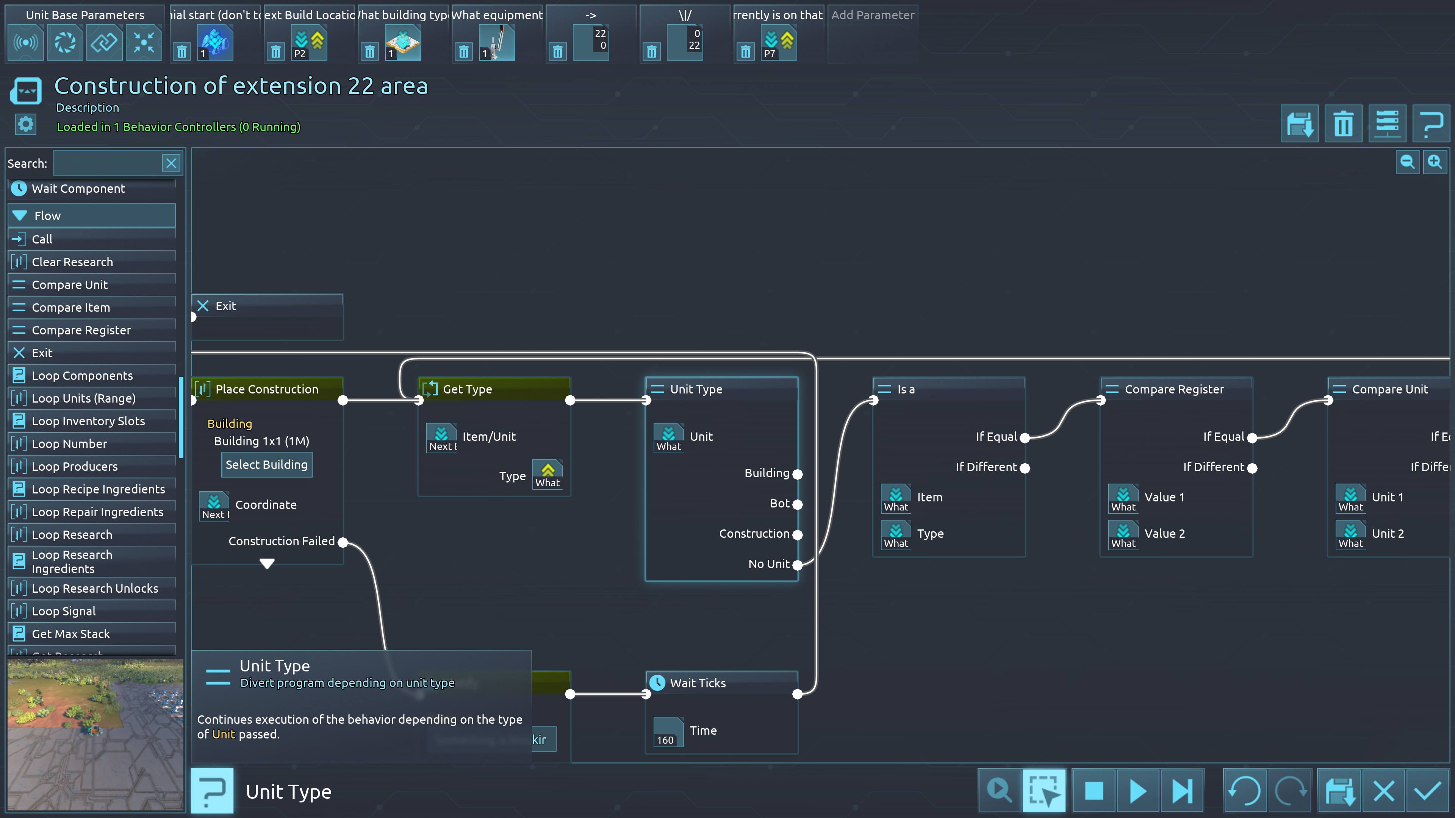Click the zoom out magnifier icon
Screen dimensions: 1455x818
click(x=1407, y=162)
